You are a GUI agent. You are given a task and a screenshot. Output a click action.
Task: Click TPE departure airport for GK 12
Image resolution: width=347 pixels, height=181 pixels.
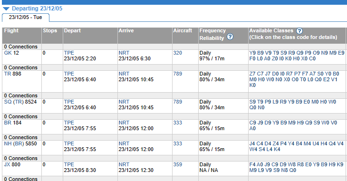tap(69, 53)
